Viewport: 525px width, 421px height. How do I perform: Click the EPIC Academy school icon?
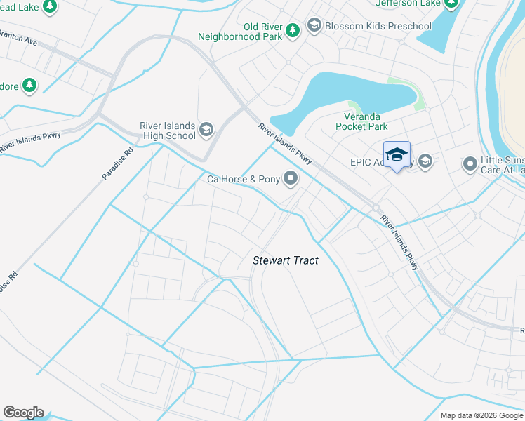(425, 161)
